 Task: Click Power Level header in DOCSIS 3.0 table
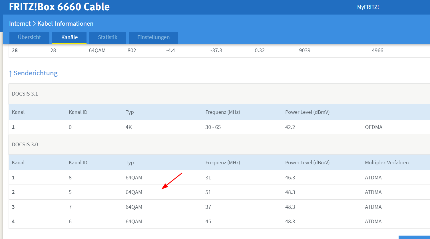[x=307, y=163]
